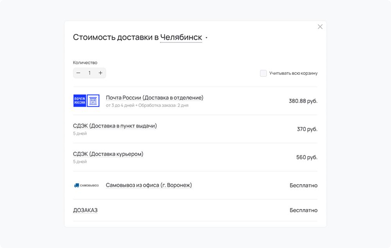The height and width of the screenshot is (248, 391).
Task: Click the quantity value field
Action: (90, 73)
